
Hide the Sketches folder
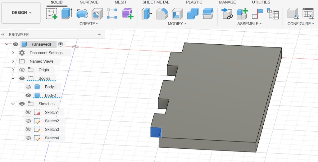tap(22, 104)
